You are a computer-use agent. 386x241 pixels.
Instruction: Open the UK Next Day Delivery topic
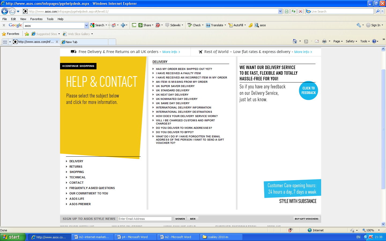click(172, 95)
